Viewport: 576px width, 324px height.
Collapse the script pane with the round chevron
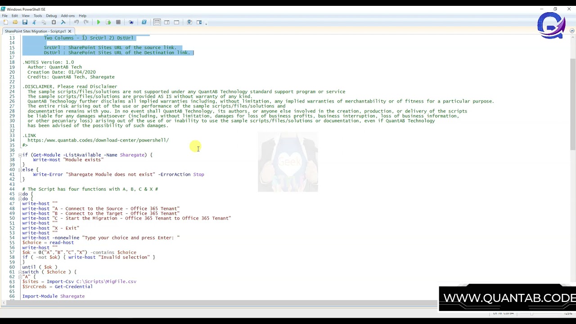(572, 31)
